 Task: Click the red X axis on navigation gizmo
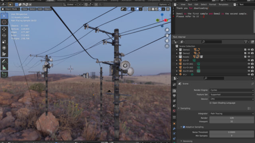point(166,20)
